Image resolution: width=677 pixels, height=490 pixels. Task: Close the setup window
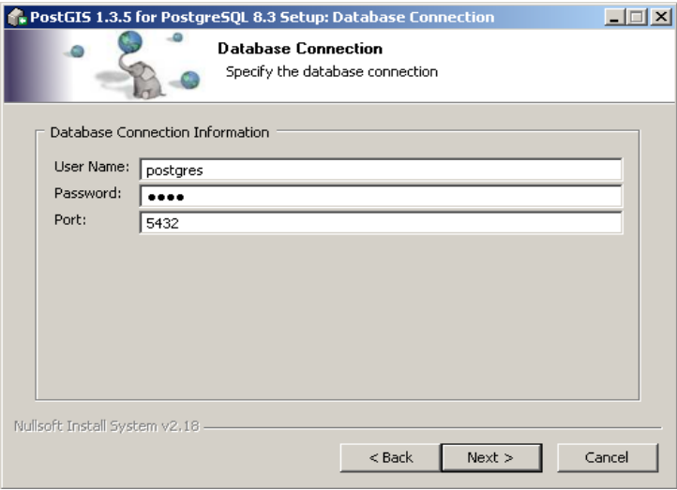coord(661,17)
